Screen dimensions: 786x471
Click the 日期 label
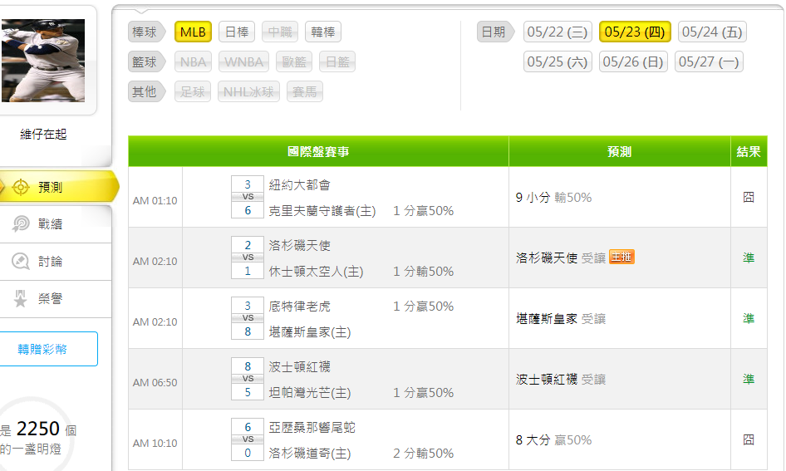click(x=494, y=32)
